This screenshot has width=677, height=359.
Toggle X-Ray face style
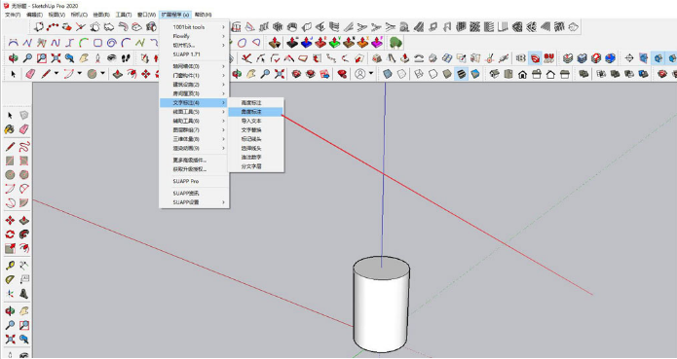tap(388, 74)
